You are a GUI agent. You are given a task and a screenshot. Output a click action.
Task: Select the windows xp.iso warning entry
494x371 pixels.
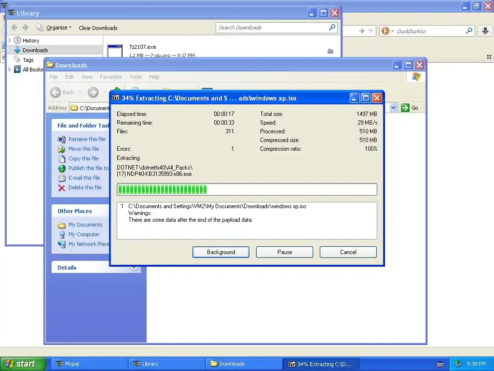click(x=217, y=206)
